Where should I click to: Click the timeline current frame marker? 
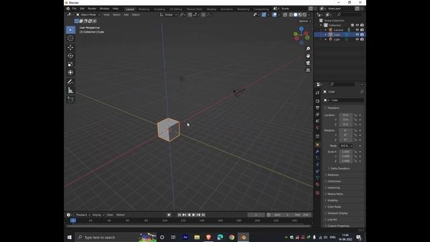(73, 220)
